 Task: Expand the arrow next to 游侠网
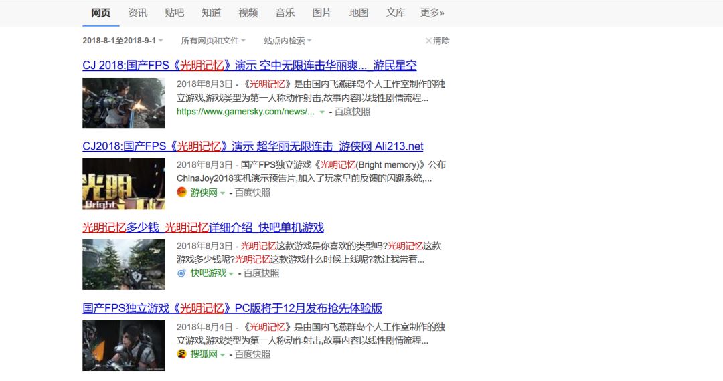tap(222, 193)
